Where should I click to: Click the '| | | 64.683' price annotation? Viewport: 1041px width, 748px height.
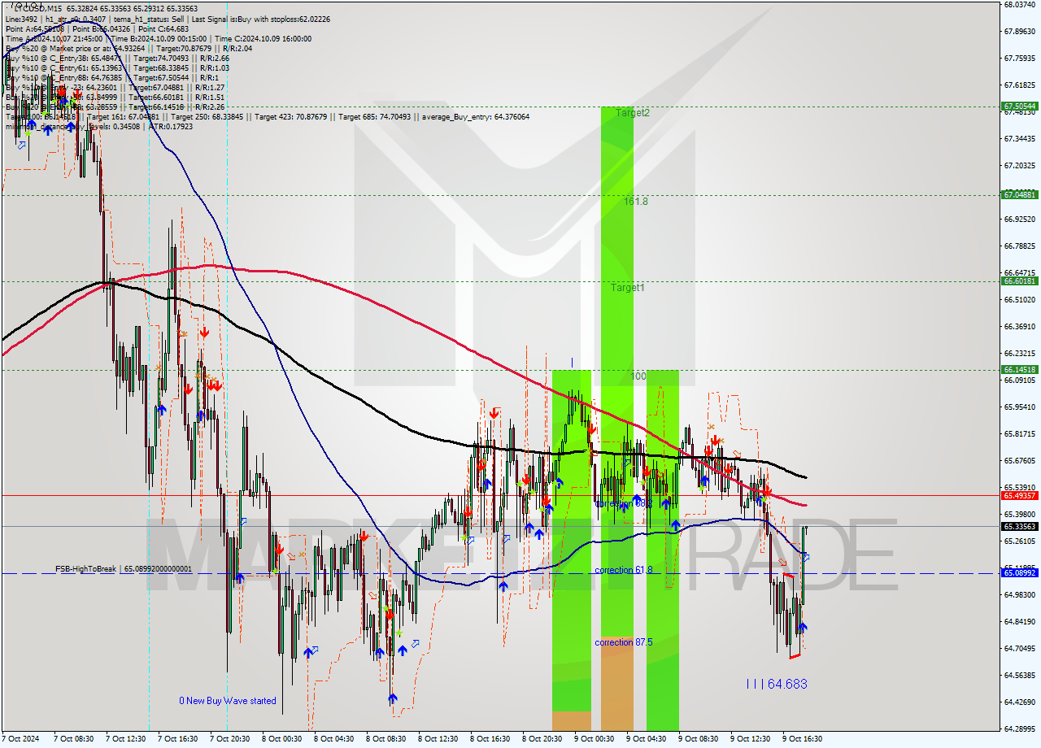click(777, 684)
